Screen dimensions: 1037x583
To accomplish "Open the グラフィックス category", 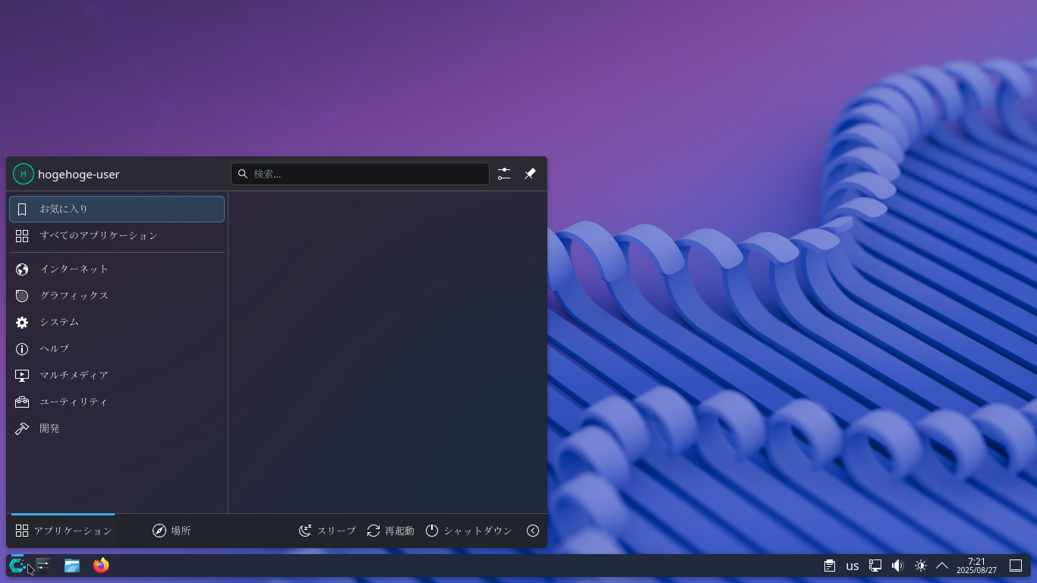I will point(117,295).
